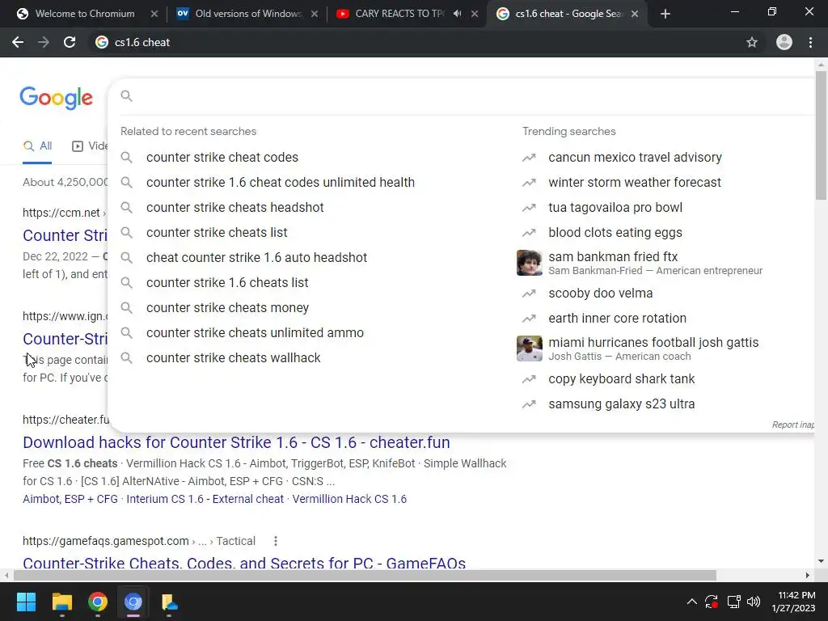Open the Chromium three-dot menu
This screenshot has height=621, width=828.
pyautogui.click(x=810, y=42)
